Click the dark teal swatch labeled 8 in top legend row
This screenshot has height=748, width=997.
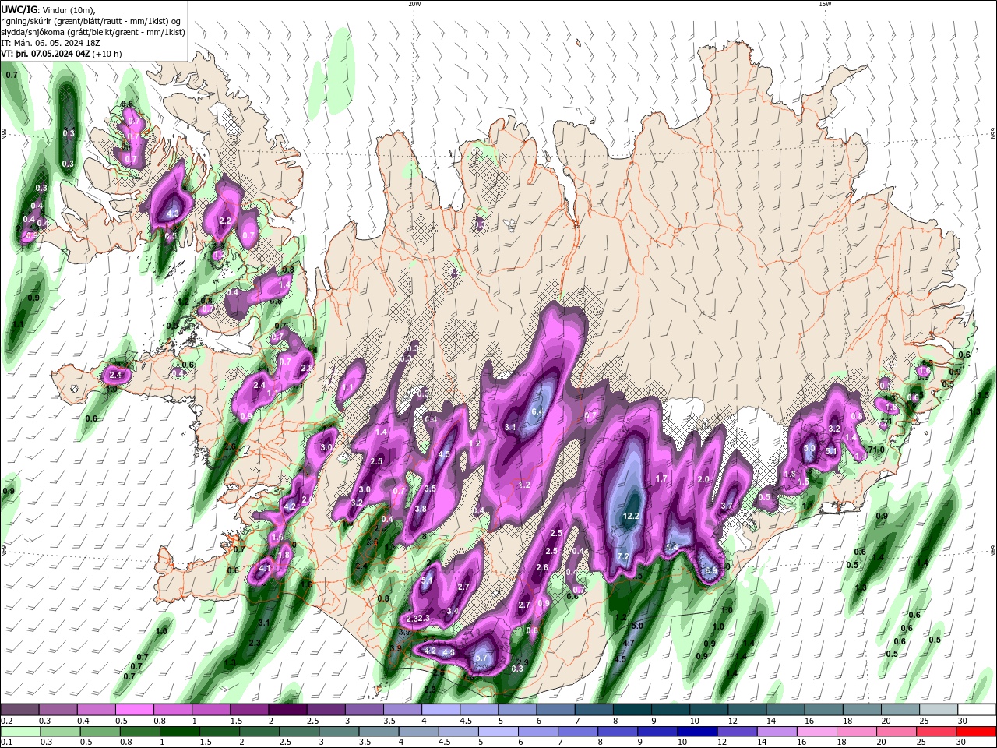(632, 710)
